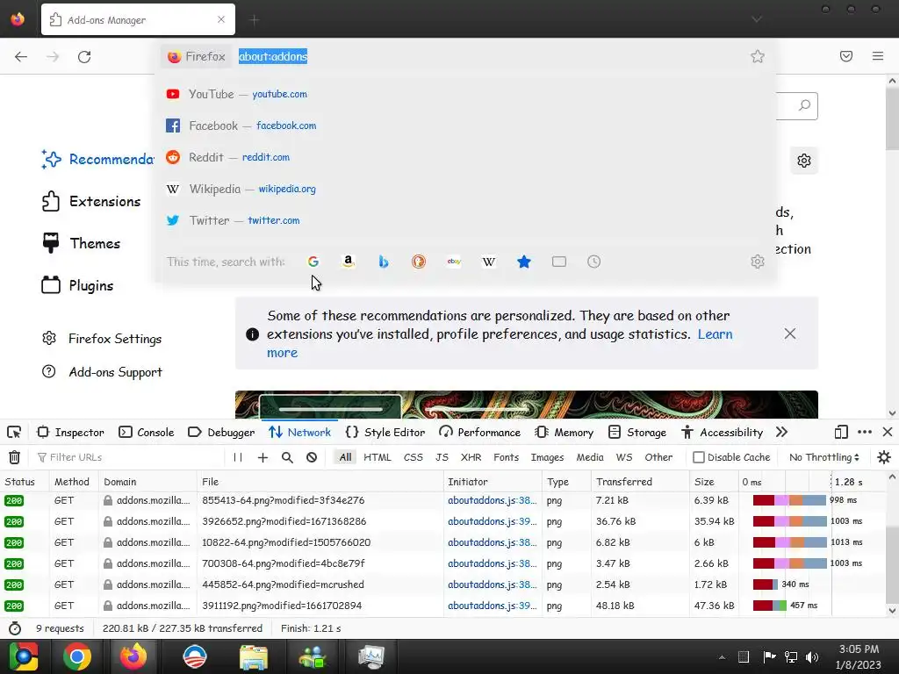Filter requests by Media
This screenshot has width=899, height=674.
click(589, 457)
